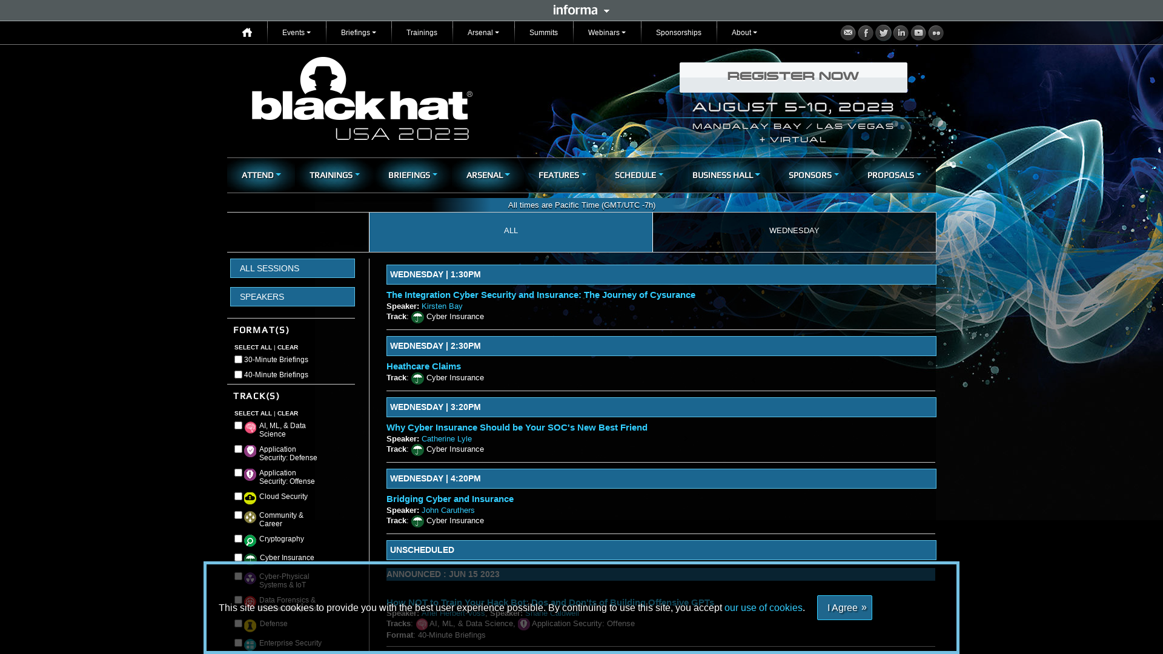The image size is (1163, 654).
Task: Expand the TRAININGS menu in main navigation
Action: (334, 175)
